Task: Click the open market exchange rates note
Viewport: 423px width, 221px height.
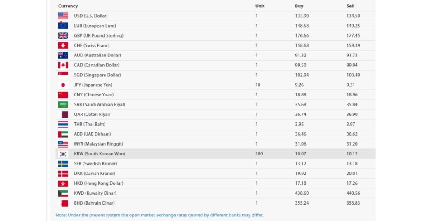Action: [159, 215]
